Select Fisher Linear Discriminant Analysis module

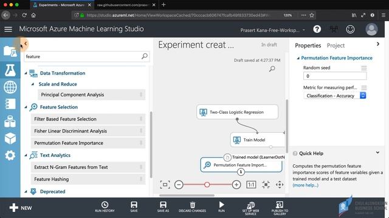[88, 131]
